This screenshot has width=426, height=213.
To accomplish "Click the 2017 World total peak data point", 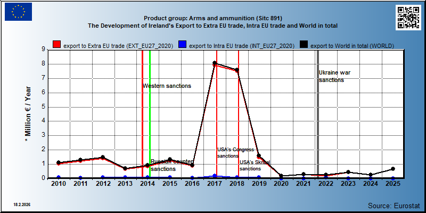I will tap(215, 63).
